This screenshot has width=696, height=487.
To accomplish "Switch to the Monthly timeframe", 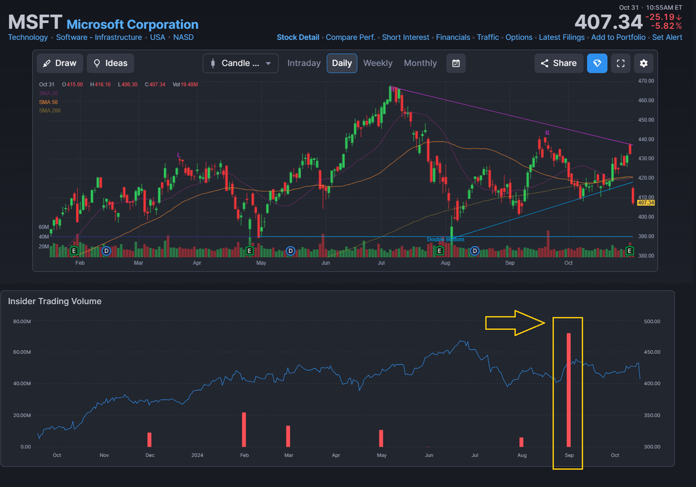I will pos(420,63).
